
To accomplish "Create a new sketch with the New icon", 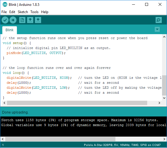I will (x=22, y=20).
